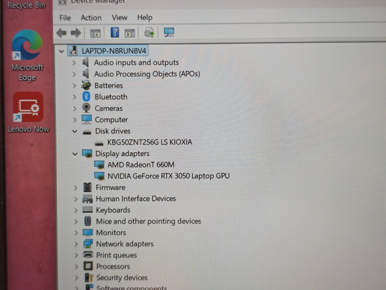
Task: Select the 'Audio Processing Objects (APOs)' label
Action: [147, 74]
